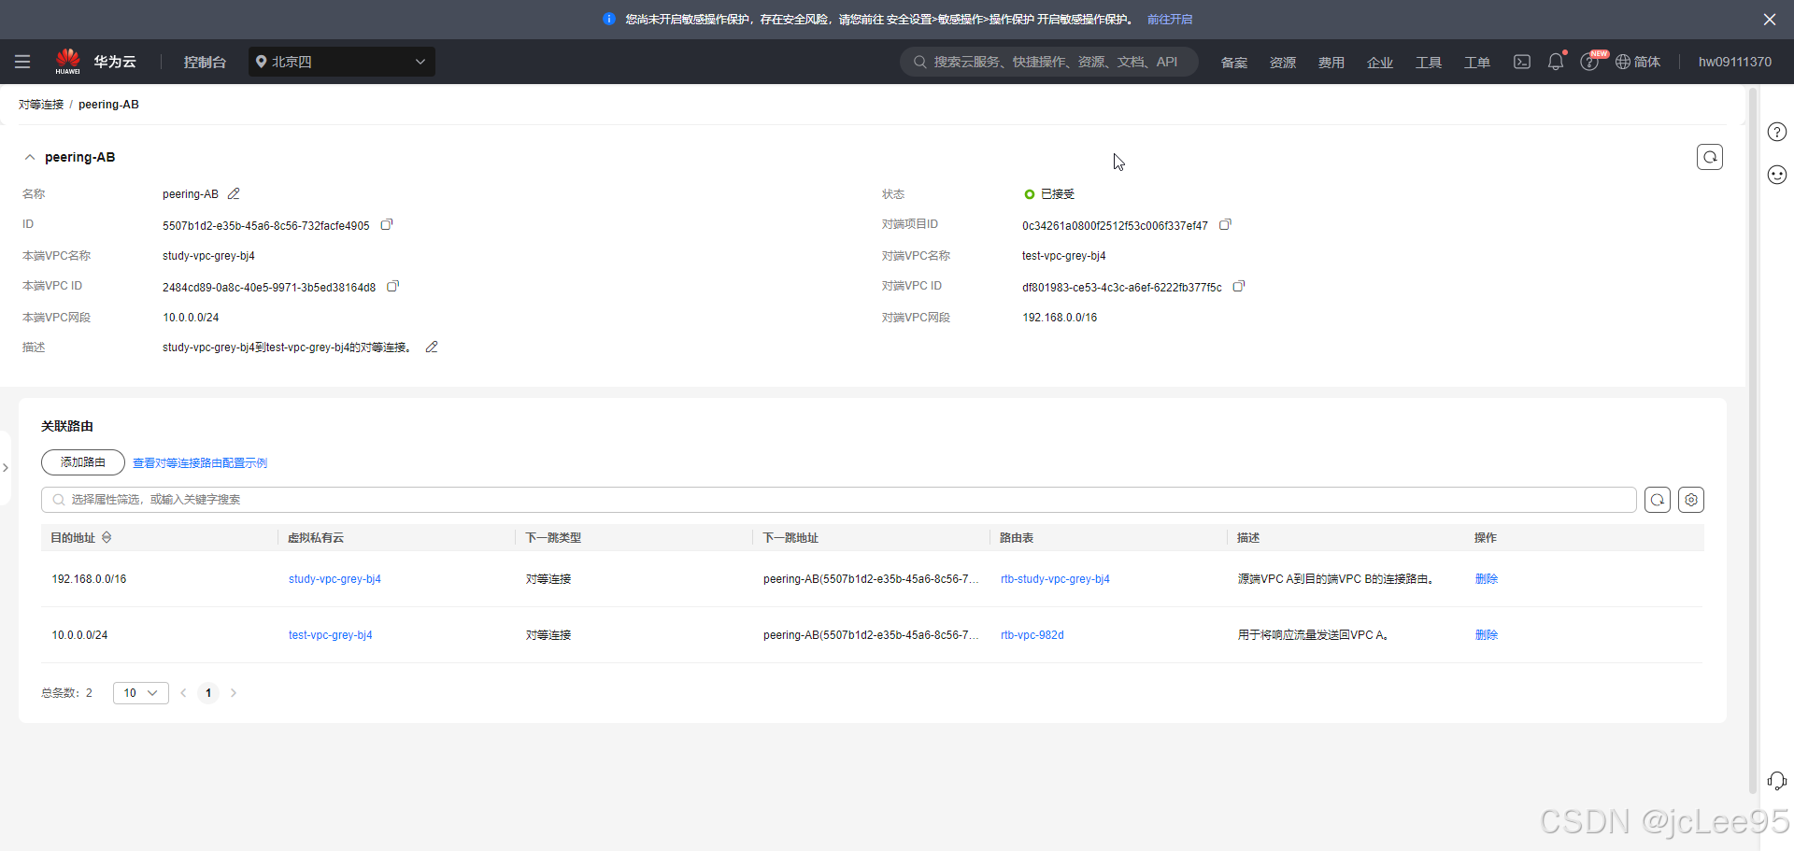
Task: Copy the peer project ID
Action: tap(1226, 224)
